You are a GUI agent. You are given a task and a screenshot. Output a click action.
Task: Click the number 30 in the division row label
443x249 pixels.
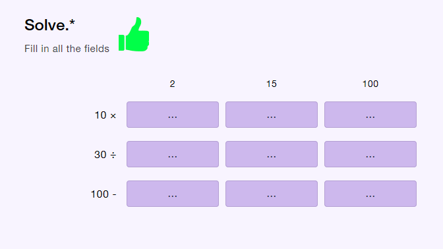tap(100, 155)
